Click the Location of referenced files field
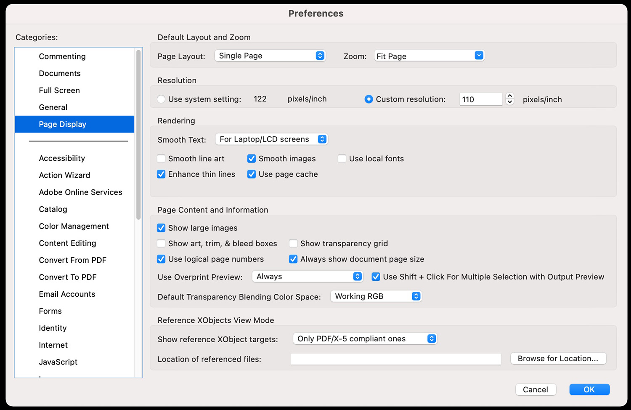631x410 pixels. coord(395,359)
